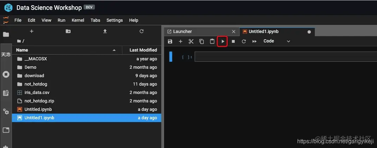Select the not_hotdog folder

pyautogui.click(x=86, y=84)
